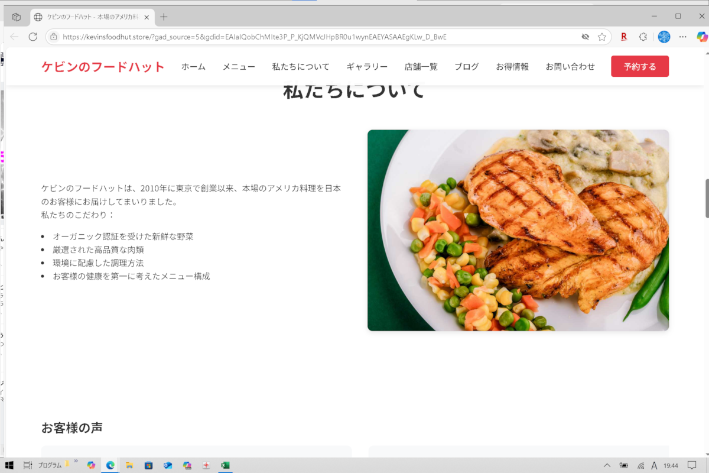The image size is (709, 473).
Task: Open the Rakuten extension icon
Action: 623,37
